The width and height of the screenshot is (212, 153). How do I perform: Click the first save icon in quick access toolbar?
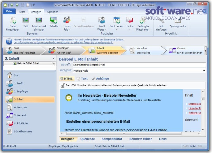[12, 5]
